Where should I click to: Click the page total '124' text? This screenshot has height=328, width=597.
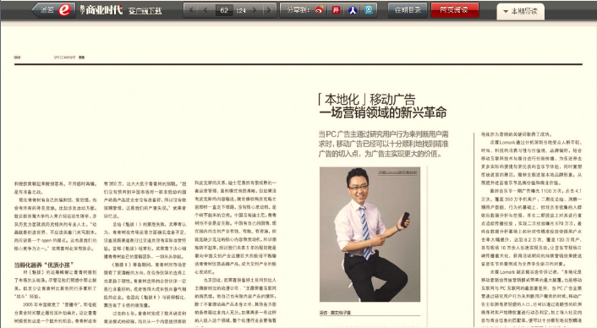241,11
